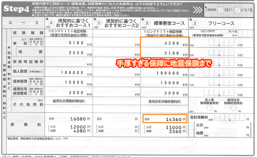Click the 地震 value 2100

point(171,53)
